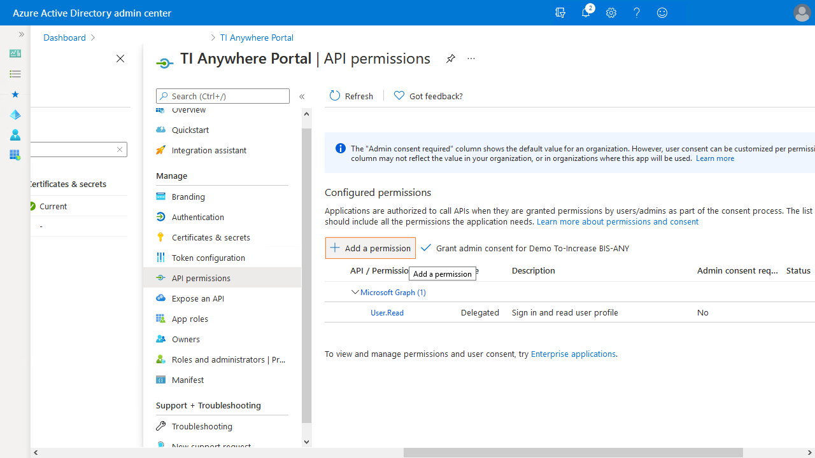
Task: Open the TI Anywhere Portal breadcrumb
Action: click(257, 38)
